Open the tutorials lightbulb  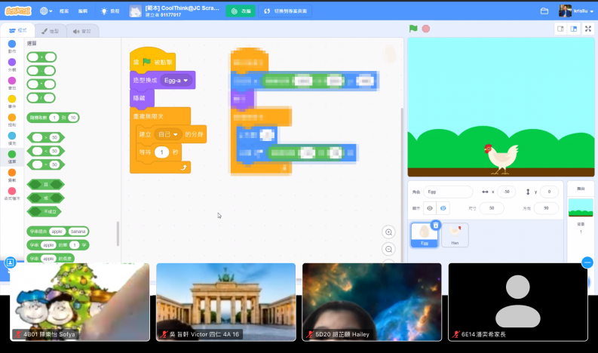[x=105, y=11]
